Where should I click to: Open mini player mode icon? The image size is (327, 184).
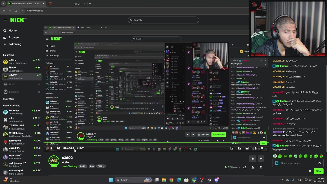click(x=232, y=148)
